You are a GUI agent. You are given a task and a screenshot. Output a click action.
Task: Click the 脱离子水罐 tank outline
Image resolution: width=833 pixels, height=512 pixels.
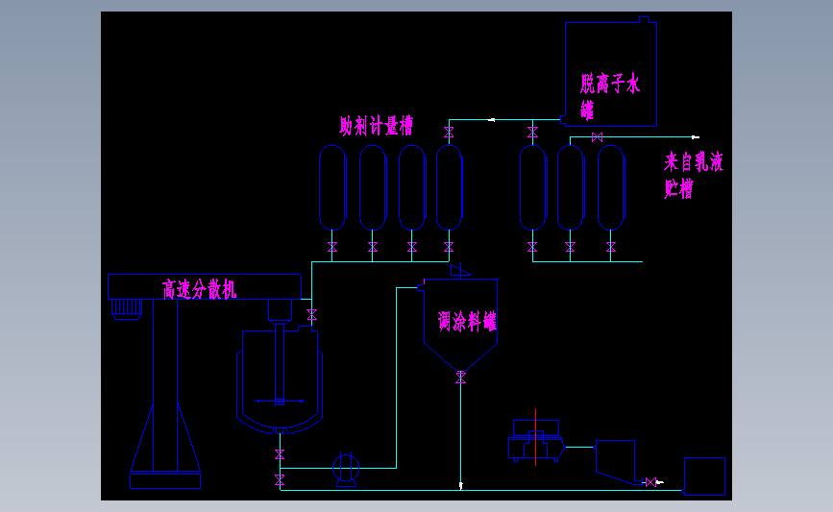(x=611, y=73)
